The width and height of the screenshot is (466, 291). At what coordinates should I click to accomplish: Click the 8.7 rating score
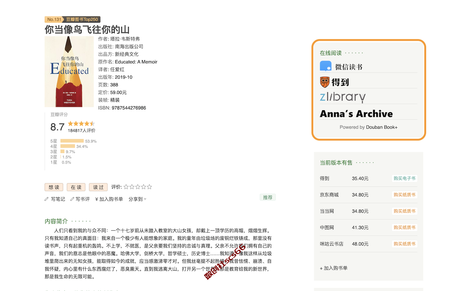pyautogui.click(x=58, y=127)
